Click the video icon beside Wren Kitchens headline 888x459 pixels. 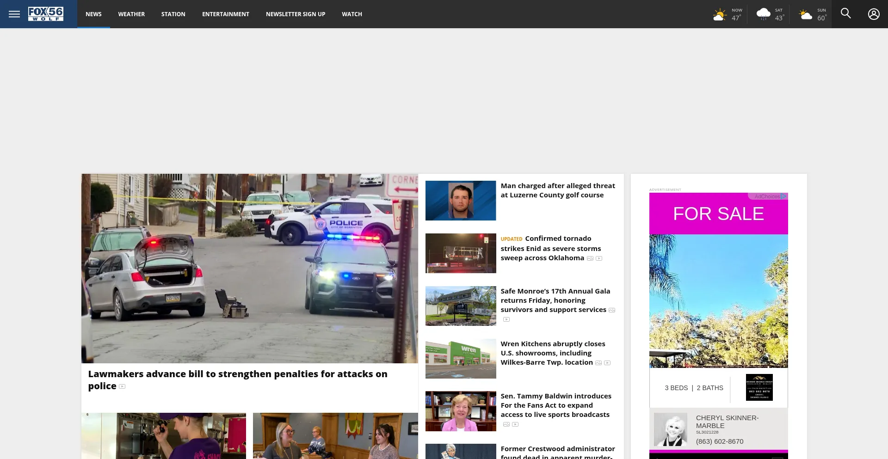[x=607, y=363]
